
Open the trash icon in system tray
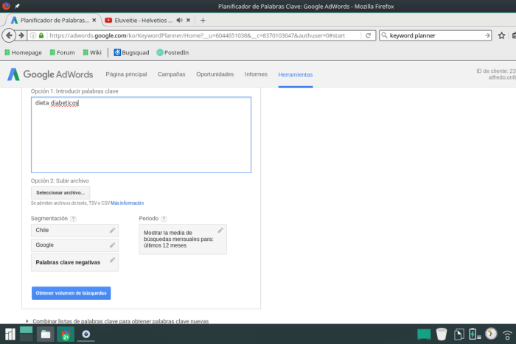point(442,334)
